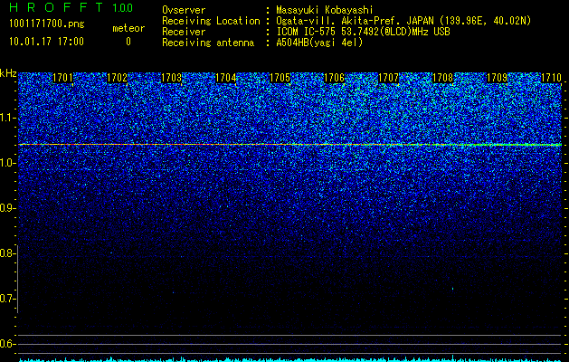The image size is (569, 362).
Task: Click the Receiving antenna label
Action: [208, 43]
